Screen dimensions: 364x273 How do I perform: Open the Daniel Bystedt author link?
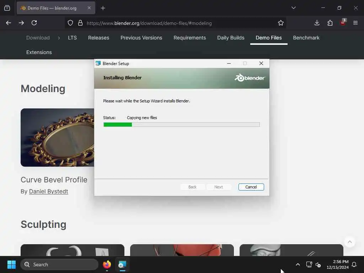click(x=48, y=191)
